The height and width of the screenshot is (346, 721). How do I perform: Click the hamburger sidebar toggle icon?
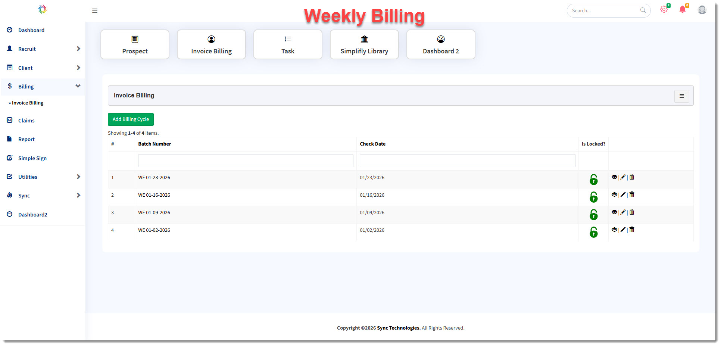tap(95, 11)
